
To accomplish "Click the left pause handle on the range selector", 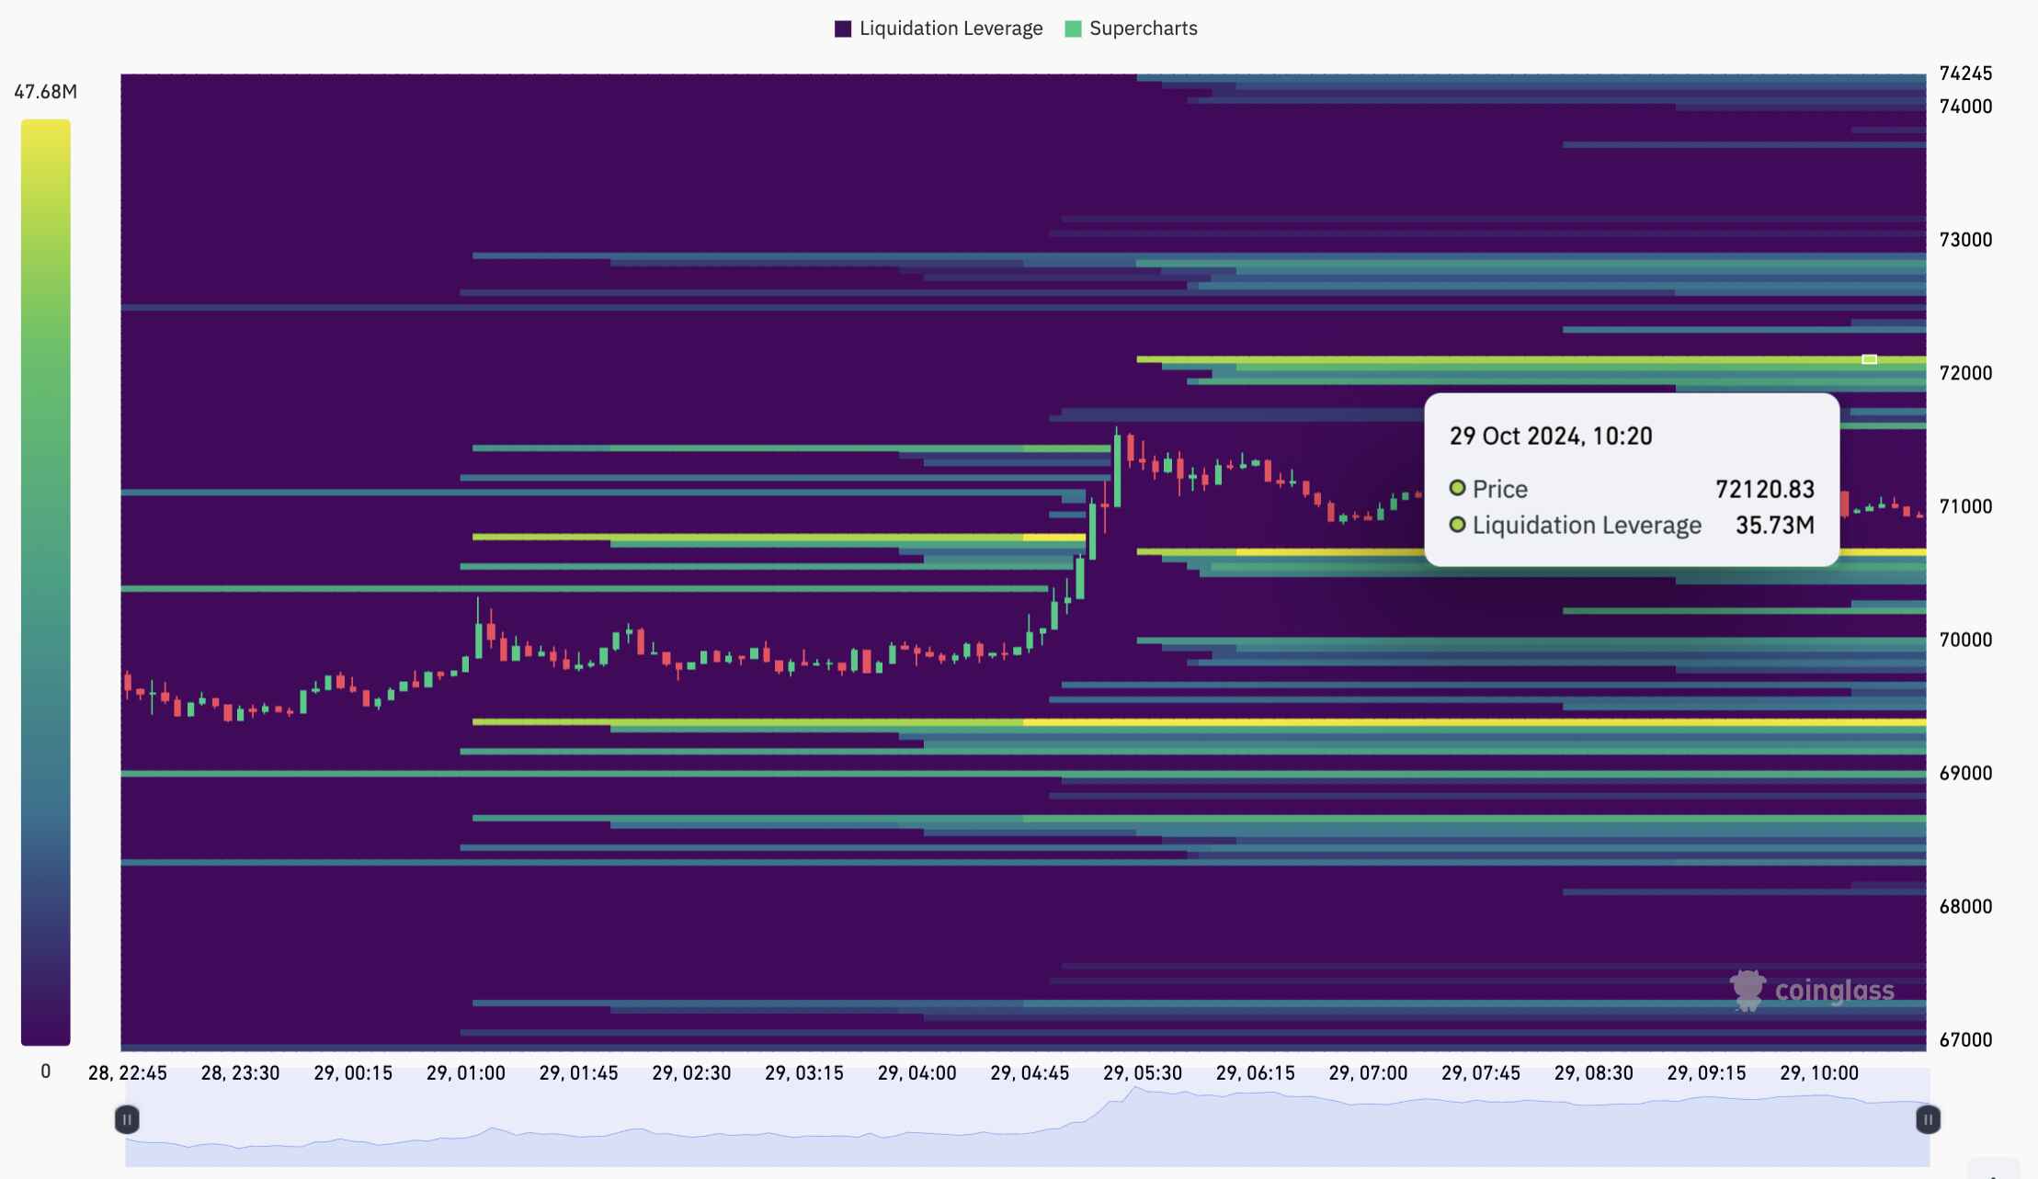I will (x=129, y=1120).
